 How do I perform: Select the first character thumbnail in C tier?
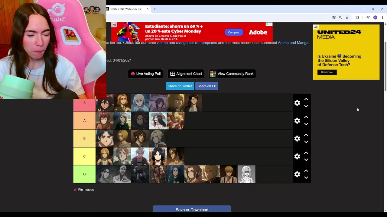(105, 156)
